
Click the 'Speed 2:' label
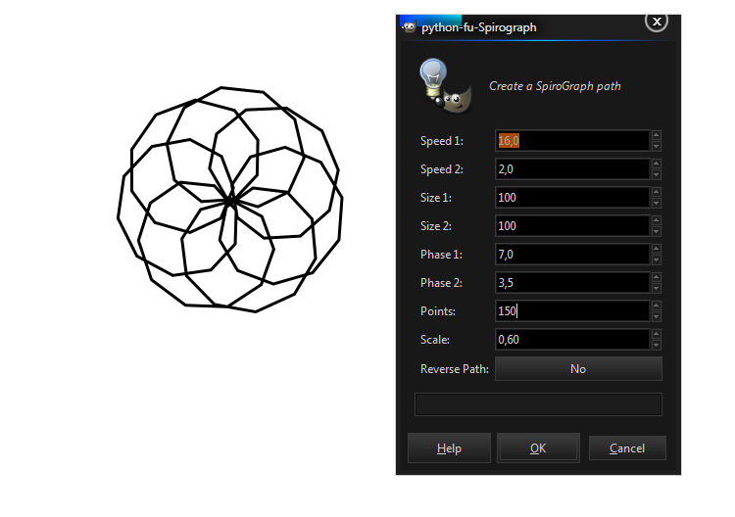point(442,169)
